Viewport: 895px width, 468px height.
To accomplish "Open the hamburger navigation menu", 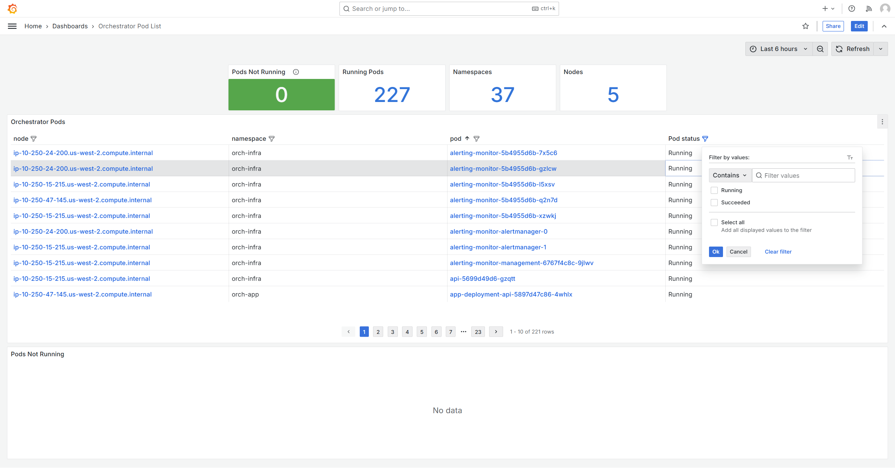I will tap(12, 26).
